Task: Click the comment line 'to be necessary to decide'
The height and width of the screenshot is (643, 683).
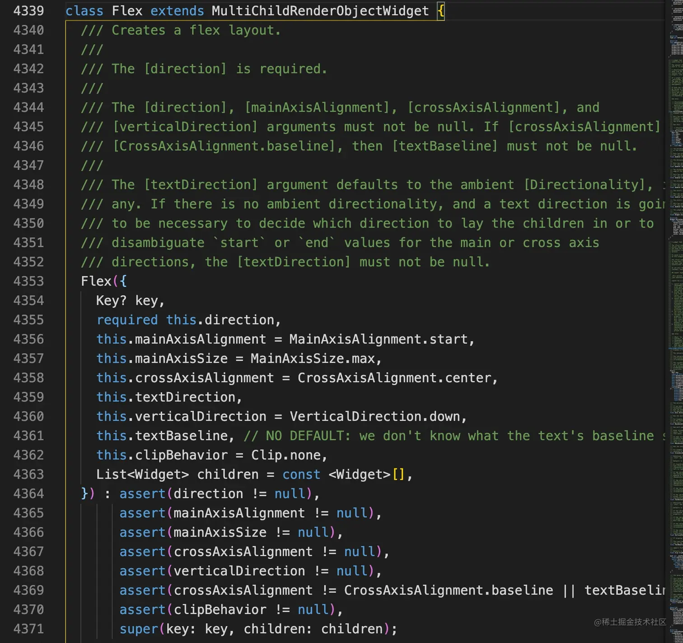Action: [x=367, y=223]
